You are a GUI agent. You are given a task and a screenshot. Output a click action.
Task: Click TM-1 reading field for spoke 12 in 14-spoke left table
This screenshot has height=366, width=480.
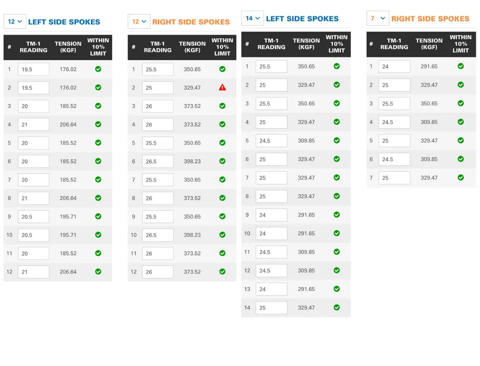(272, 271)
